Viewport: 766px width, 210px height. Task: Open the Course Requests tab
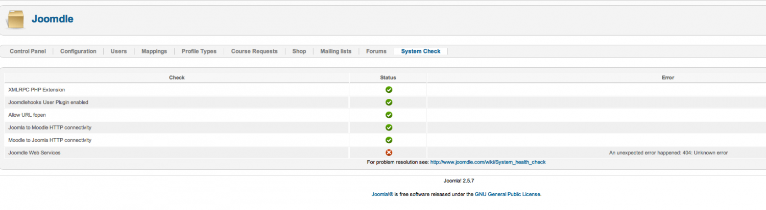tap(254, 51)
